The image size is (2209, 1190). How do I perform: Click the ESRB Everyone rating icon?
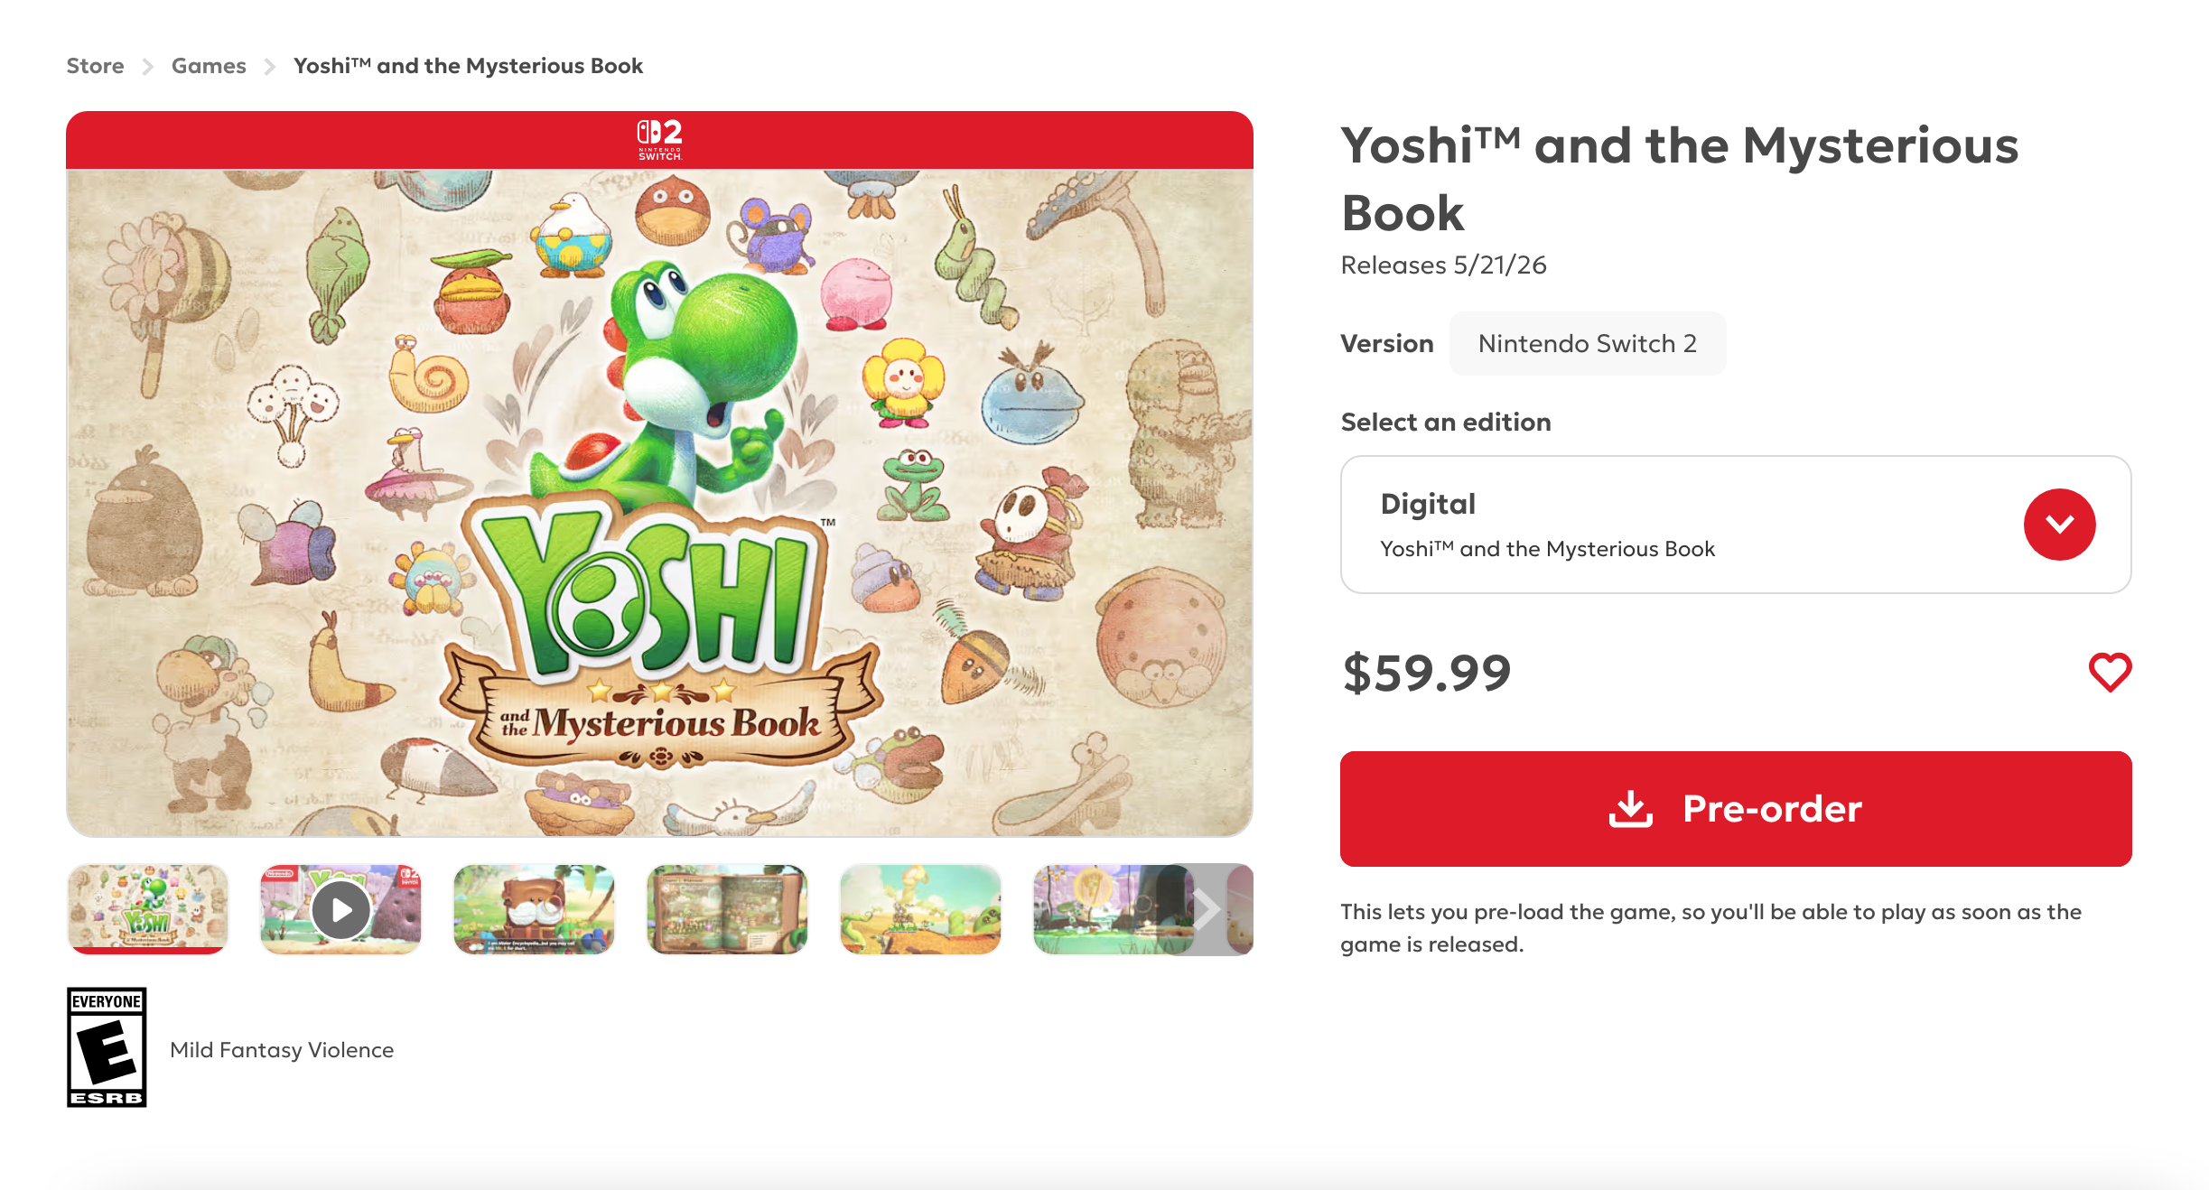pos(106,1047)
